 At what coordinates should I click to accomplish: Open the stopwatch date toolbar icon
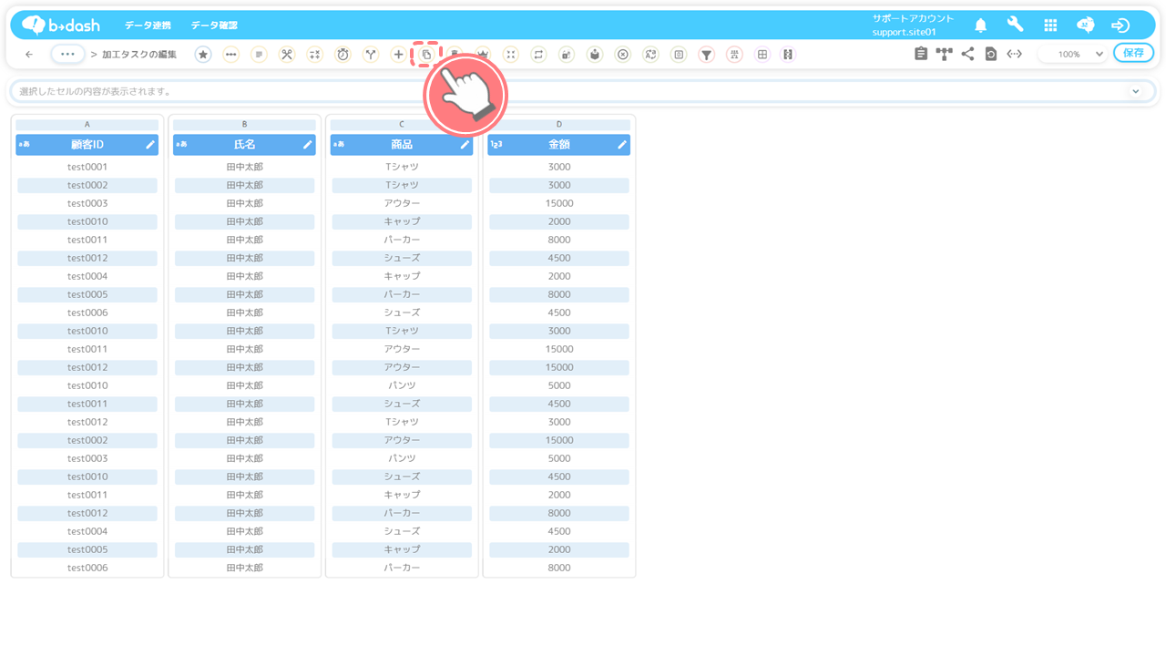click(x=343, y=55)
